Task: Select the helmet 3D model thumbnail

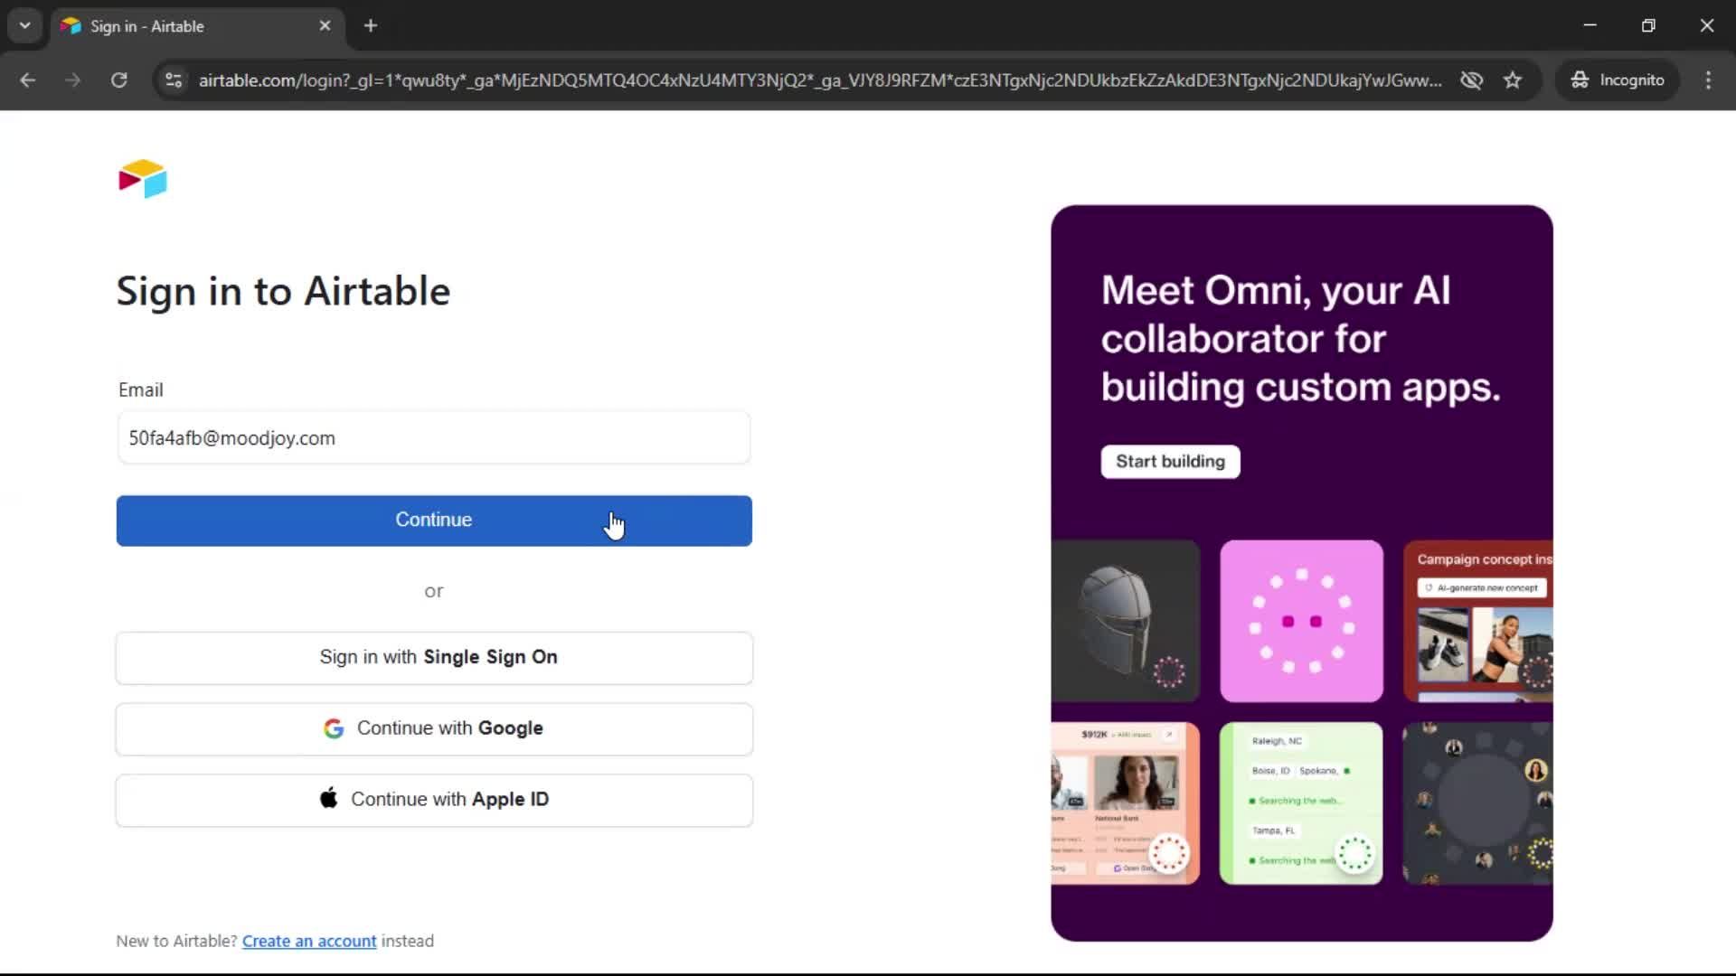Action: pos(1126,622)
